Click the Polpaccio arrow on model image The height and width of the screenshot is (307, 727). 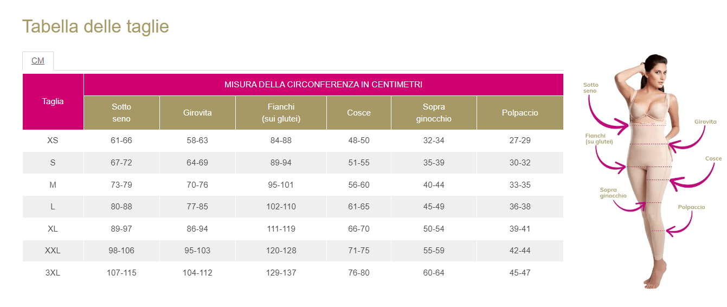click(x=680, y=225)
